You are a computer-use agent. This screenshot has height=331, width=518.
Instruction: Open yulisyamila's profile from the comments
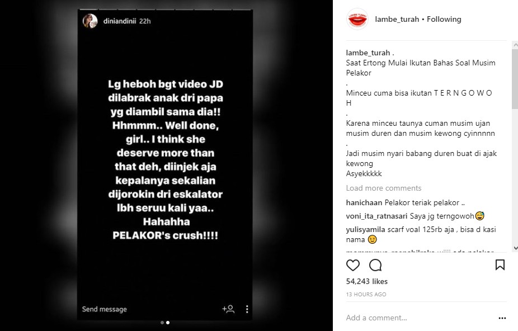[x=365, y=230]
